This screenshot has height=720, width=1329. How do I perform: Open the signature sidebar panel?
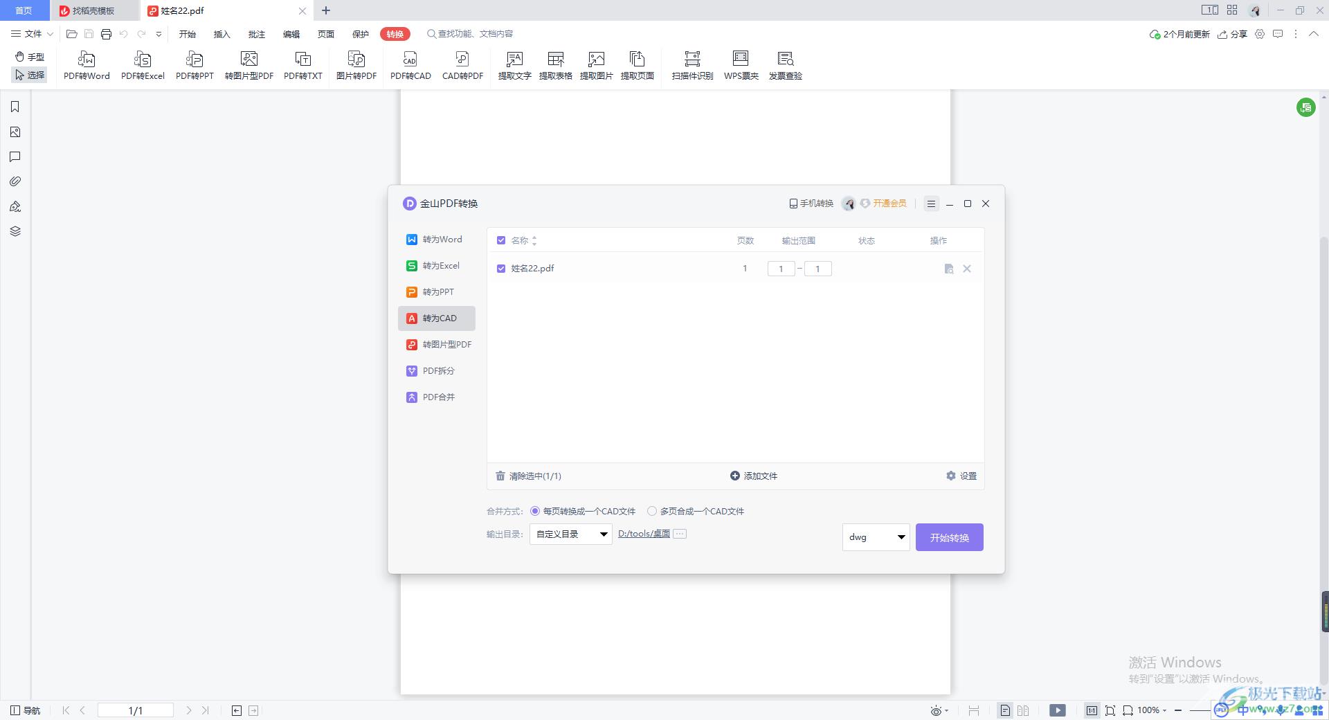[x=15, y=206]
